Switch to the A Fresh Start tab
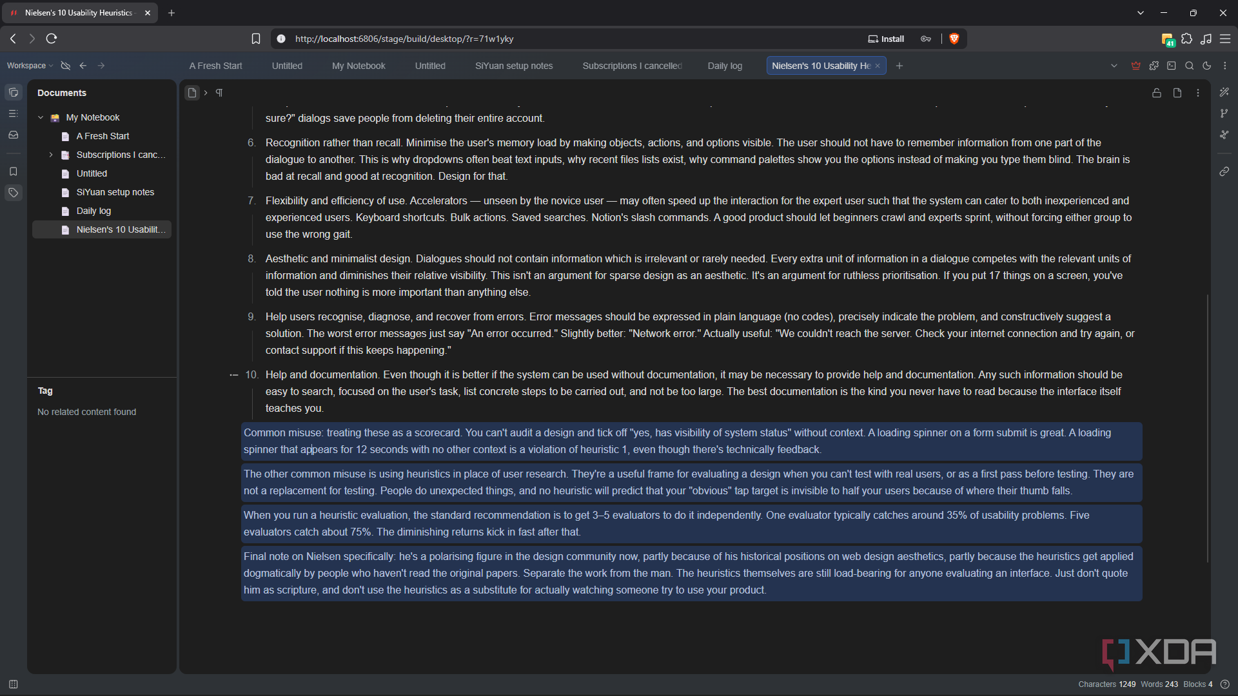Image resolution: width=1238 pixels, height=696 pixels. coord(215,66)
